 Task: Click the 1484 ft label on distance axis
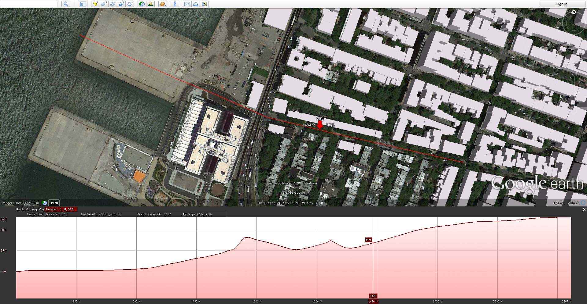click(x=373, y=302)
